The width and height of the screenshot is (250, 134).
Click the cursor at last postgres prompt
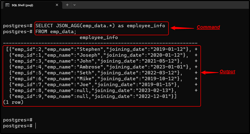[x=36, y=126]
